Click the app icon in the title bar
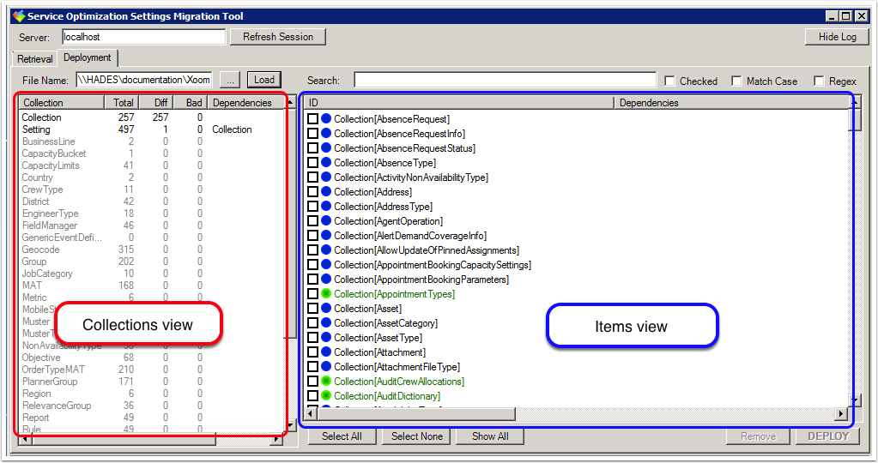This screenshot has height=463, width=878. coord(18,16)
